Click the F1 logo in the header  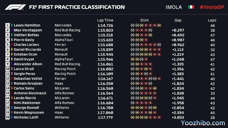(15, 7)
